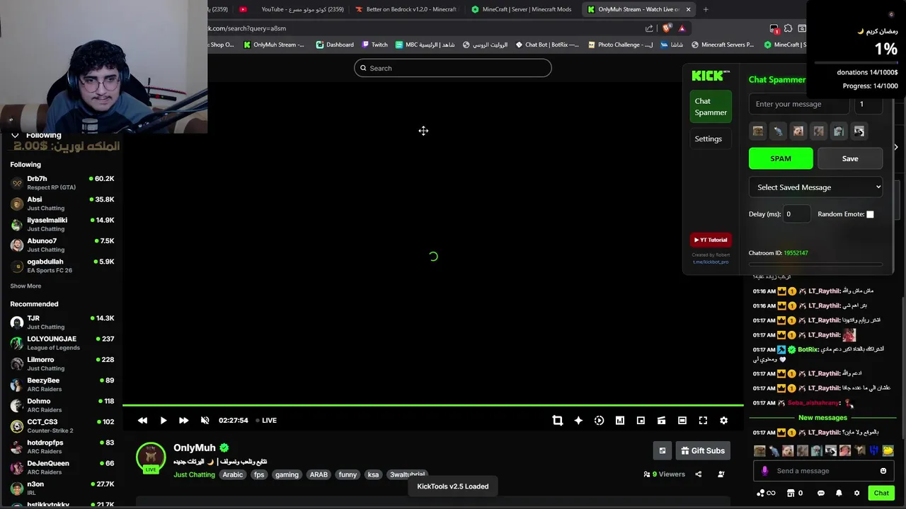Open the Twitch bookmark
Screen dimensions: 906x509
click(375, 45)
